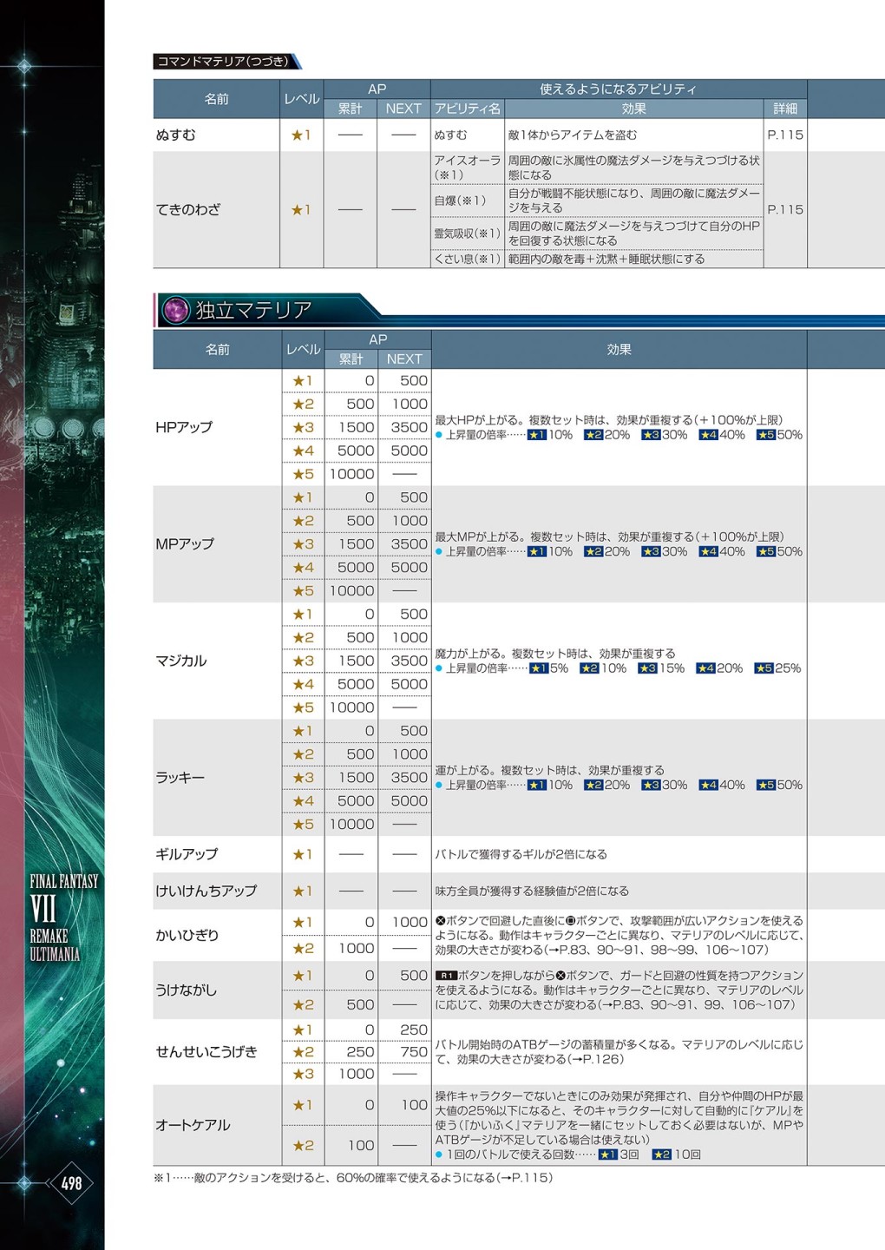Click the purple materia orb icon

pos(176,310)
